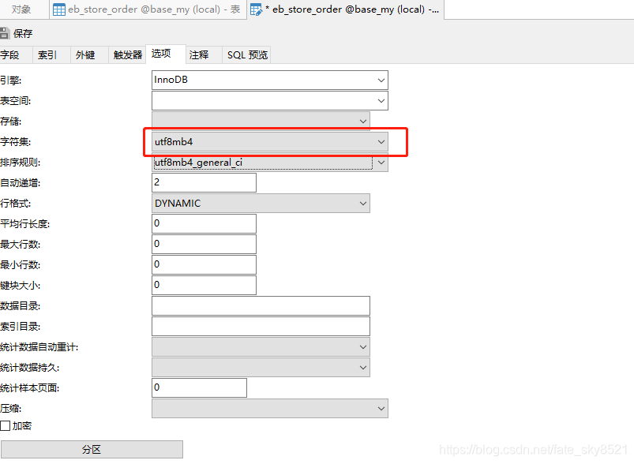The height and width of the screenshot is (464, 634).
Task: Click the 字符集: label text
Action: pyautogui.click(x=16, y=142)
